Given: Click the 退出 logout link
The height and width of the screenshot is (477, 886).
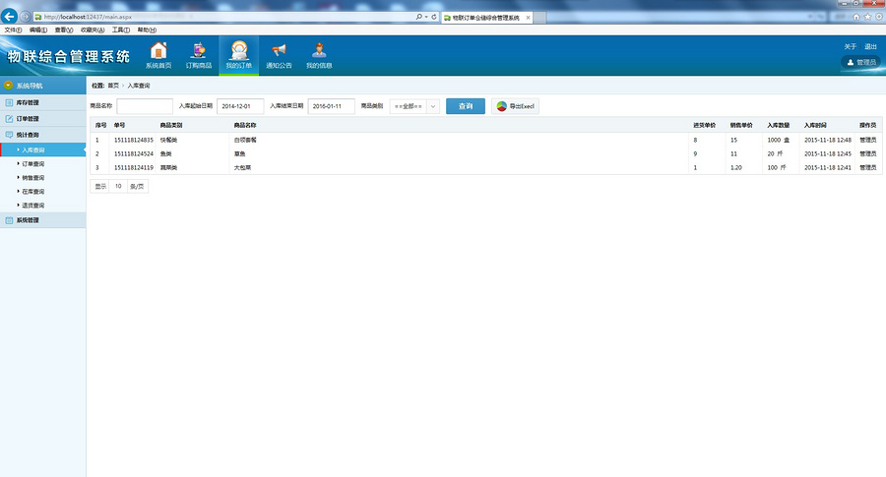Looking at the screenshot, I should [871, 47].
